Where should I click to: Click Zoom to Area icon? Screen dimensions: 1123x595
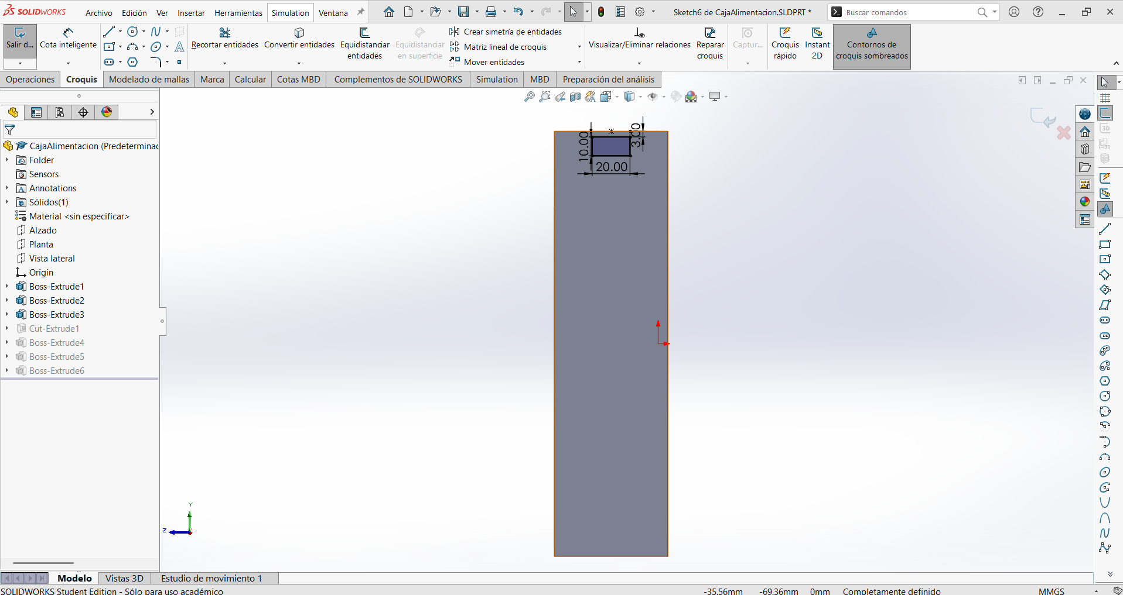(x=545, y=97)
